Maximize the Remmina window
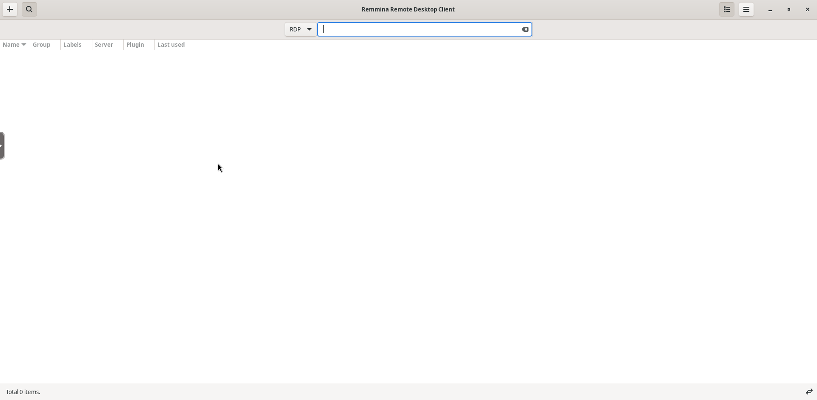The image size is (817, 400). [x=789, y=9]
